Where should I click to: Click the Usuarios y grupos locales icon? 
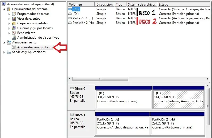14,28
